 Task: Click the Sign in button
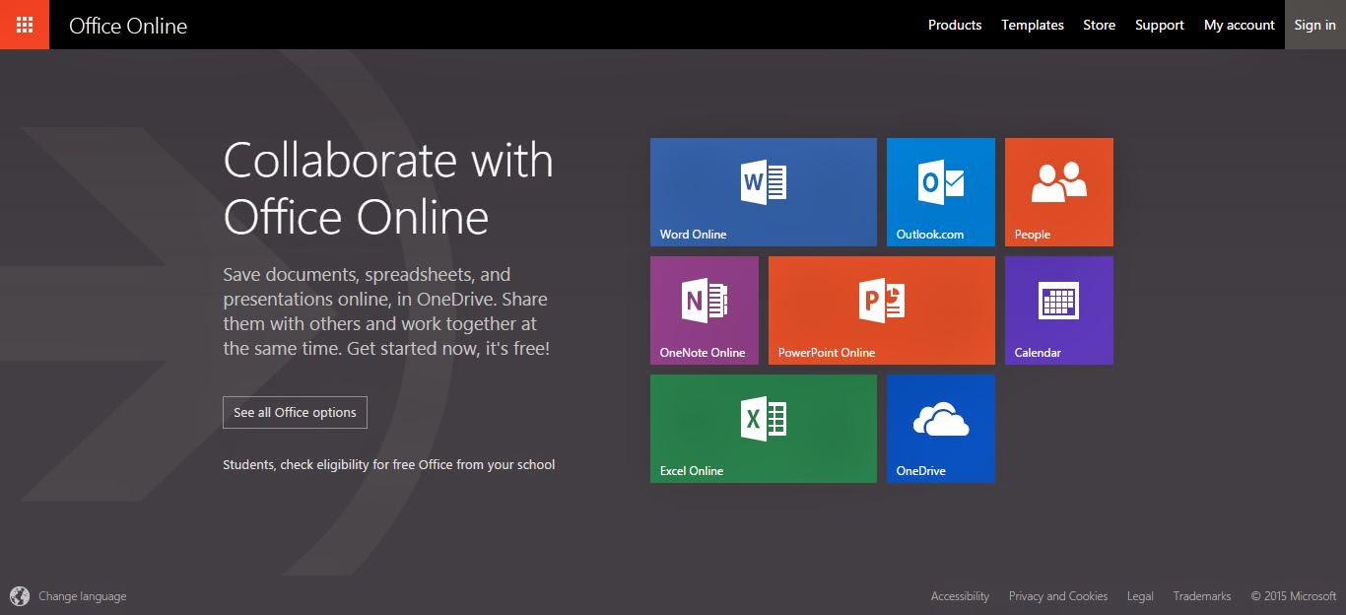(x=1315, y=25)
